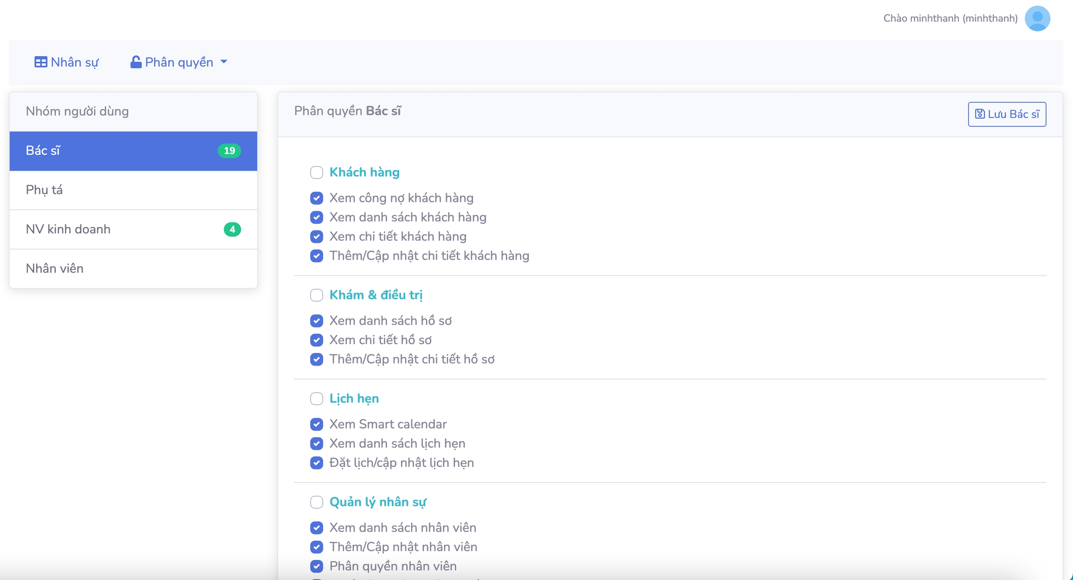The image size is (1073, 580).
Task: Click the Phân quyền lock icon
Action: [136, 62]
